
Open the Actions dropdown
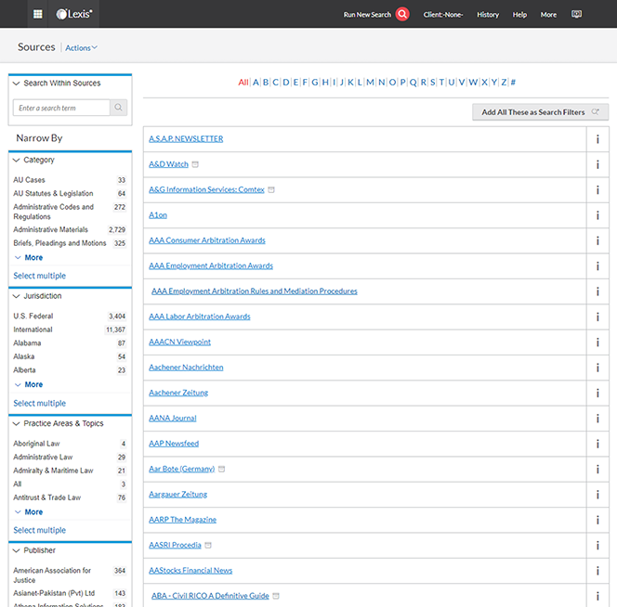pos(81,47)
